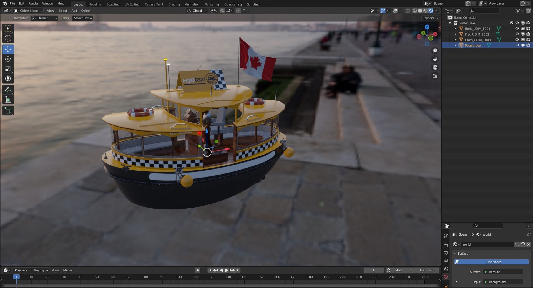Viewport: 533px width, 288px height.
Task: Click the Marker timeline menu
Action: [68, 271]
